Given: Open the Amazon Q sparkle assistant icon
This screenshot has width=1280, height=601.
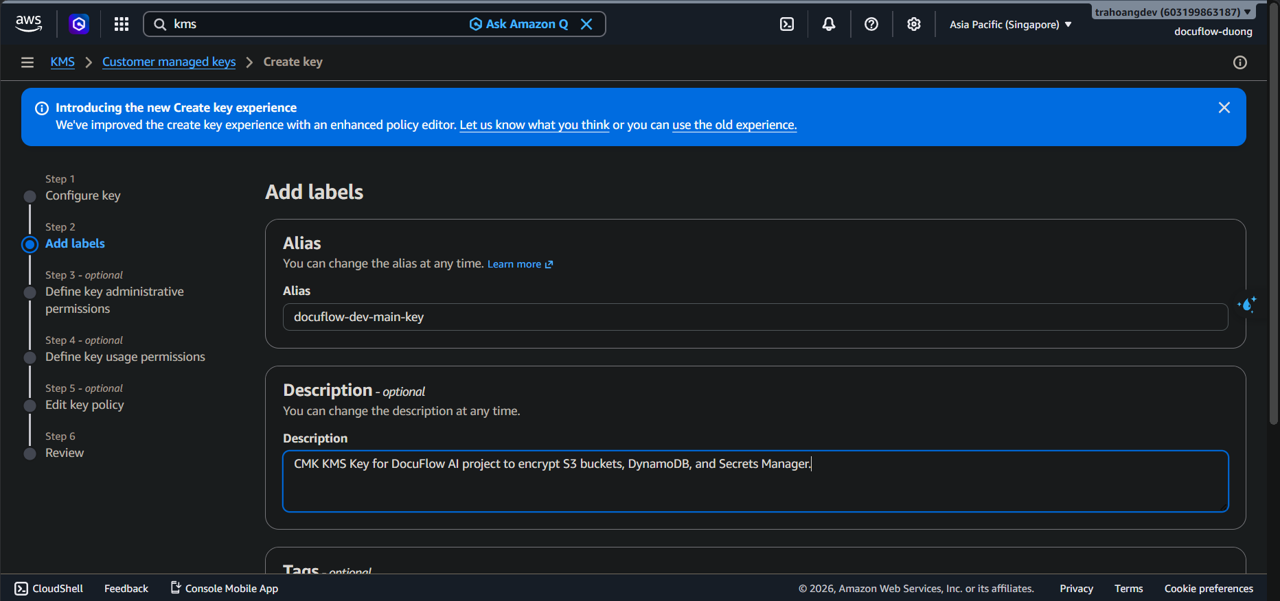Looking at the screenshot, I should point(1247,304).
